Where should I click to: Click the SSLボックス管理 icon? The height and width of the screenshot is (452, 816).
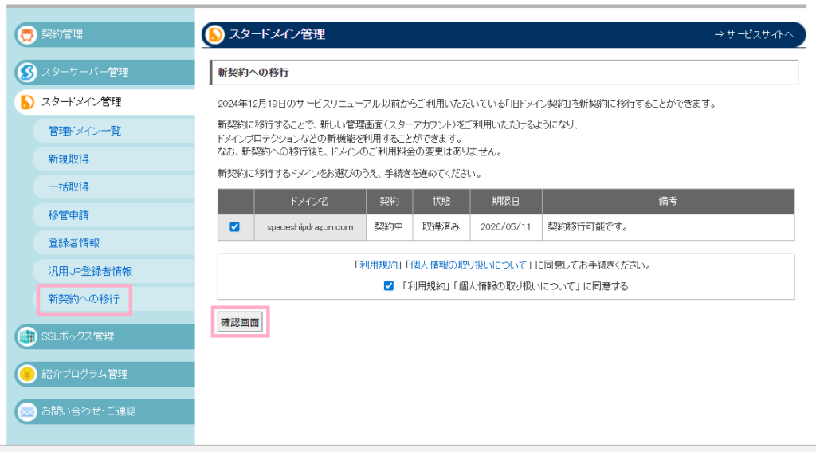point(26,336)
